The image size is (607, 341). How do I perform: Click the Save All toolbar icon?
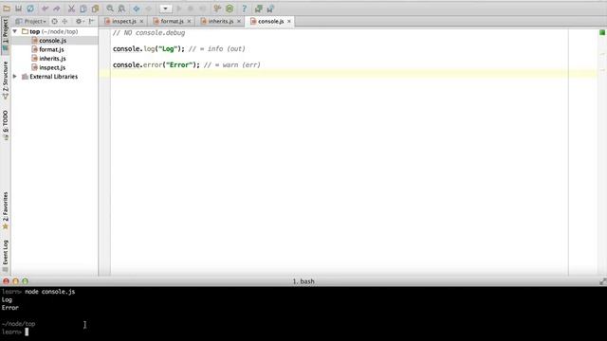(18, 9)
